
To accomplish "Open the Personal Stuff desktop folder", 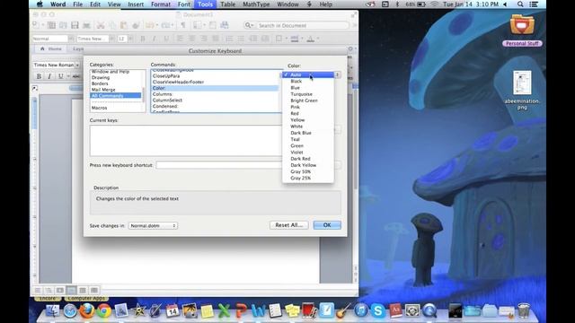I will click(x=522, y=31).
